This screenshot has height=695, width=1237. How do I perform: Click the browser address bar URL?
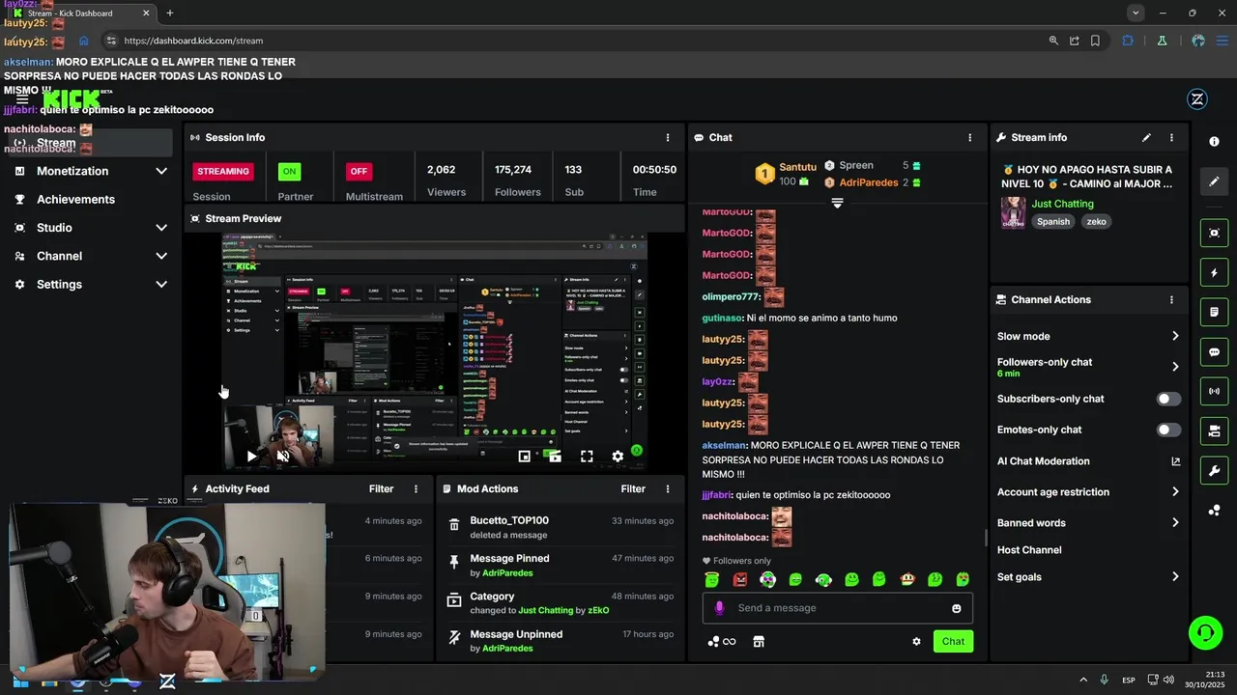pos(193,41)
